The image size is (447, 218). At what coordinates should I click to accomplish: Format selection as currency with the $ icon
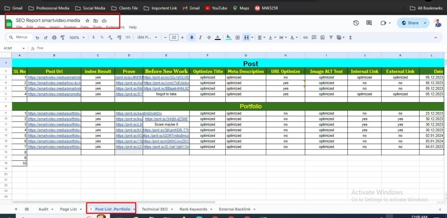pyautogui.click(x=93, y=37)
